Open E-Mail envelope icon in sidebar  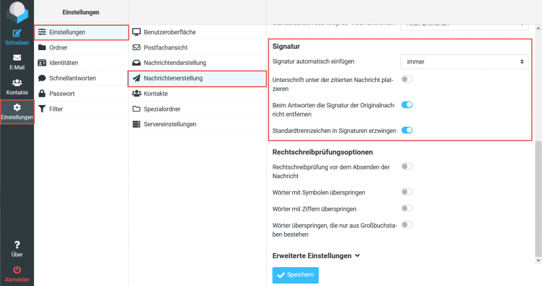(17, 58)
